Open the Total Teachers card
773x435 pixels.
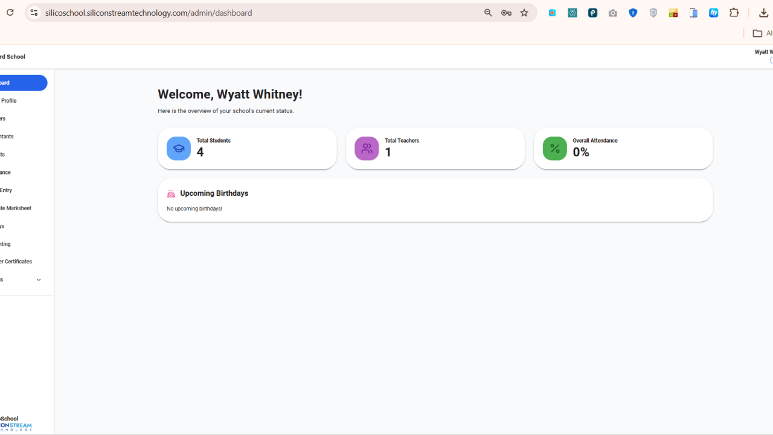435,148
